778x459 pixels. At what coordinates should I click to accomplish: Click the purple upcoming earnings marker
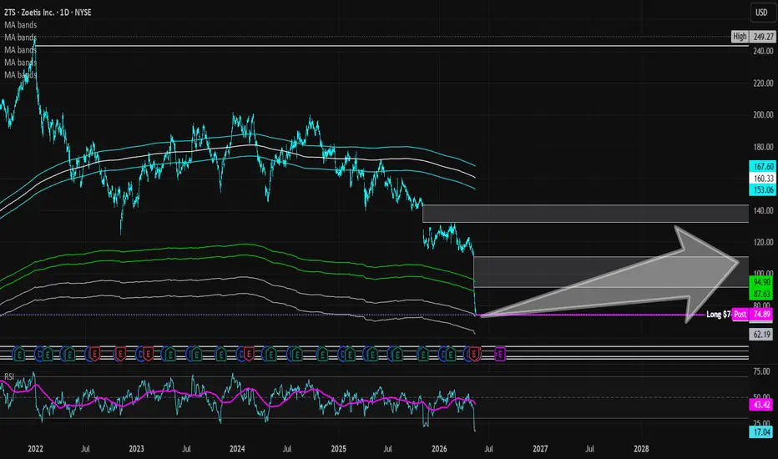pyautogui.click(x=500, y=354)
